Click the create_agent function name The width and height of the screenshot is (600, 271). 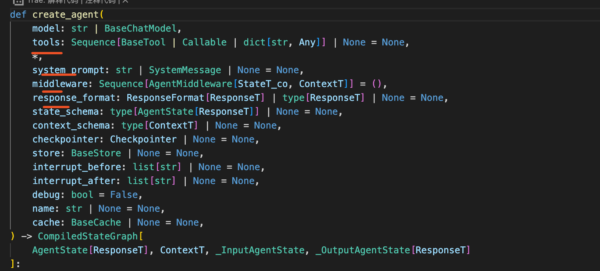point(65,15)
